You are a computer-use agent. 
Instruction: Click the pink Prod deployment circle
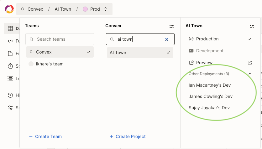point(85,9)
